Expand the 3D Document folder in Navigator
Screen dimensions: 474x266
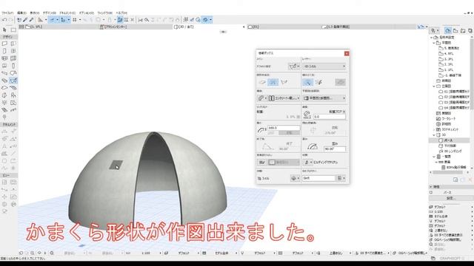(x=434, y=129)
